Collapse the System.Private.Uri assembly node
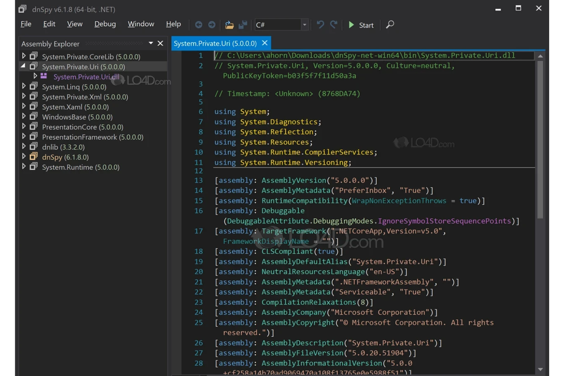564x376 pixels. [24, 66]
